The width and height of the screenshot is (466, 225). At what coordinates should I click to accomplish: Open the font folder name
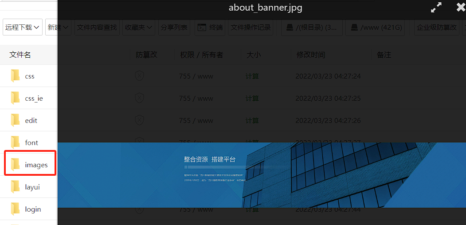pyautogui.click(x=31, y=142)
